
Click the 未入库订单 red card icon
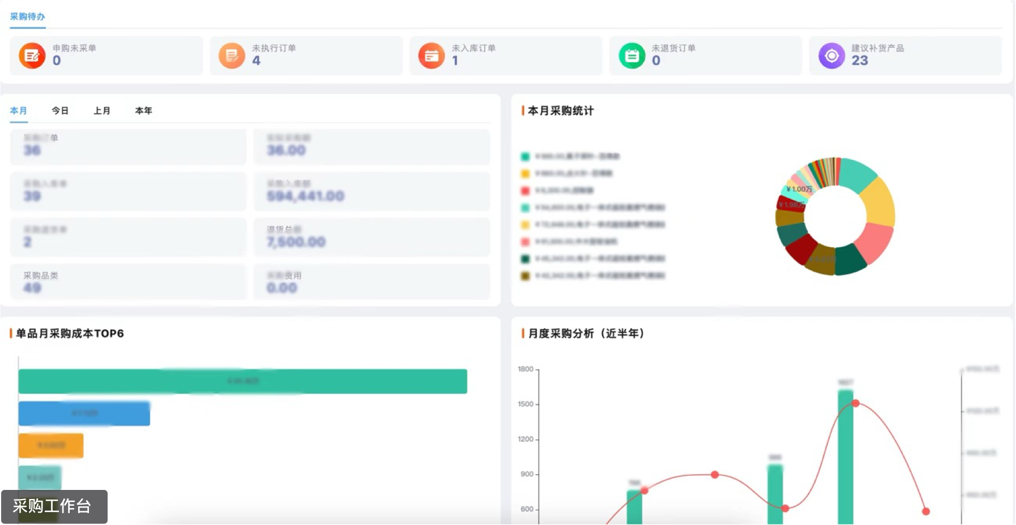coord(432,55)
